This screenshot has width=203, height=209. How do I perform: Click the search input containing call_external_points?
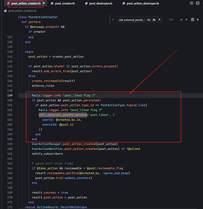pos(131,20)
